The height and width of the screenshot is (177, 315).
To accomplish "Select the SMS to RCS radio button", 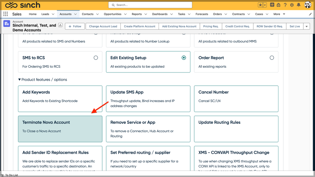I will pyautogui.click(x=96, y=58).
